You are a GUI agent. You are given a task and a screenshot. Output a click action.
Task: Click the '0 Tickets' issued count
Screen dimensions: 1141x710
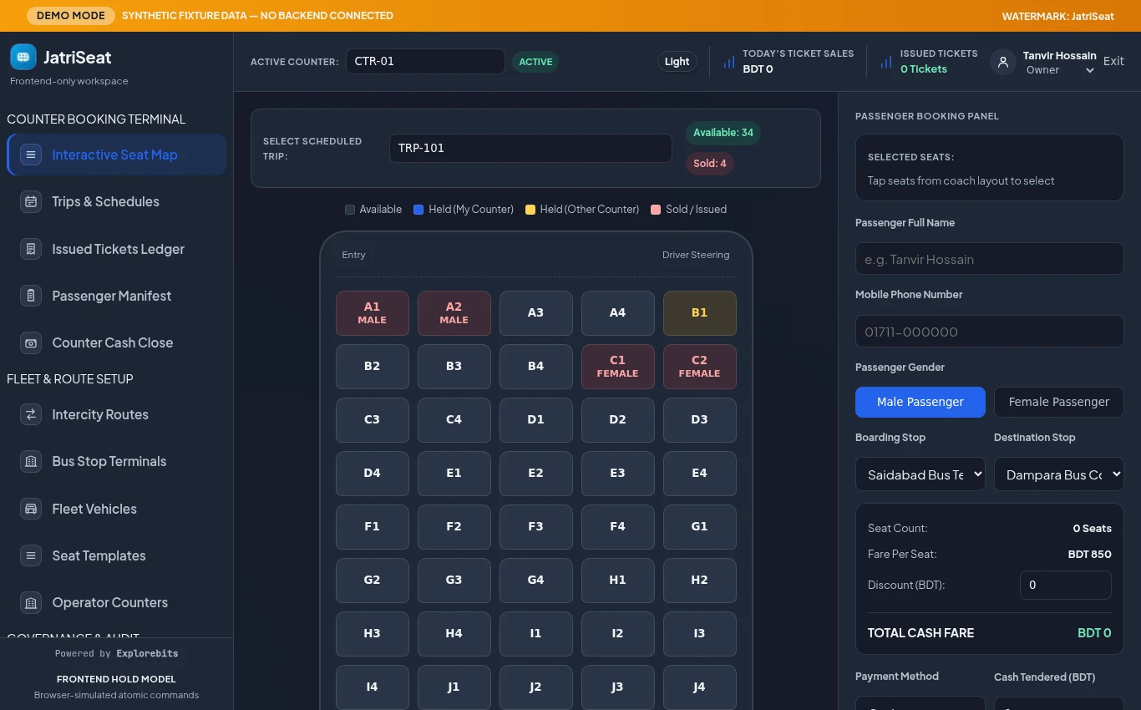tap(923, 69)
